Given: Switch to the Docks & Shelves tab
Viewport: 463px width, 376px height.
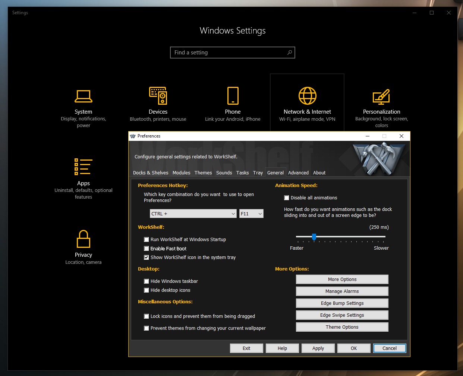Looking at the screenshot, I should coord(151,173).
